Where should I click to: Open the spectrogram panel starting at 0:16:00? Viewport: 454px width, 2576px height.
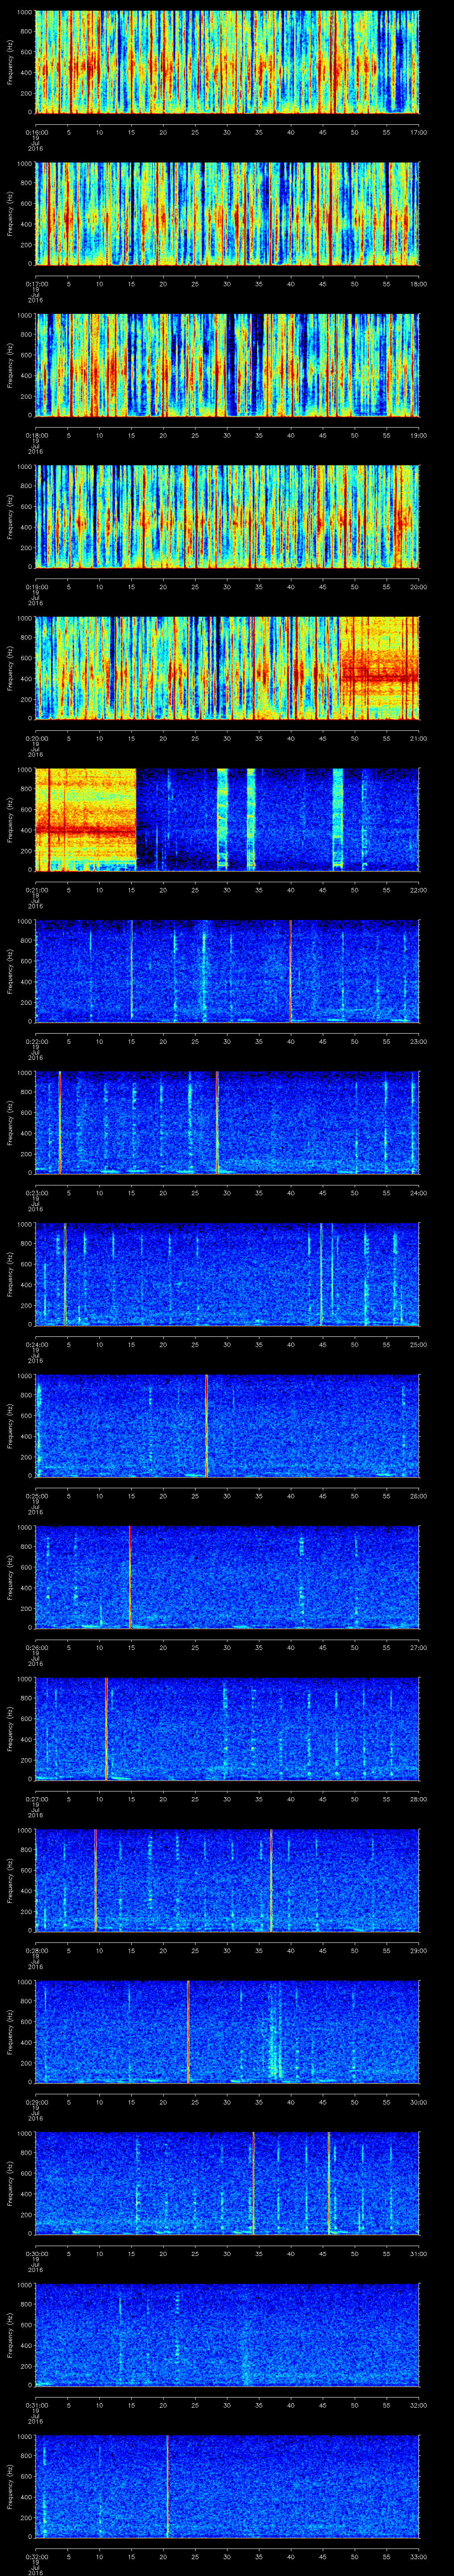point(227,62)
